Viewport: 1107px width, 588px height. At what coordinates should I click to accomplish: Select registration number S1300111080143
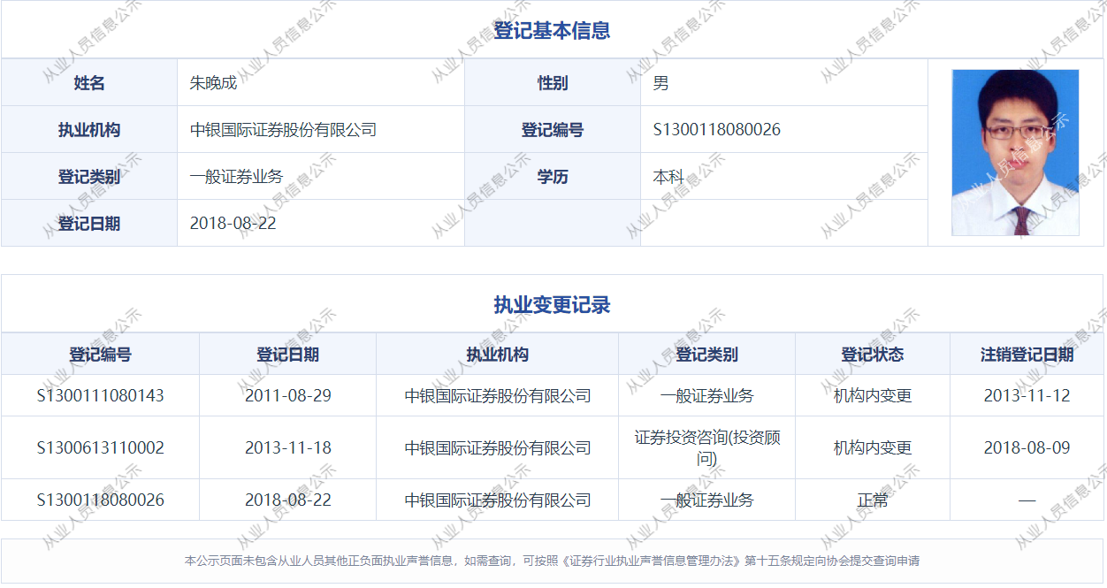pos(100,395)
